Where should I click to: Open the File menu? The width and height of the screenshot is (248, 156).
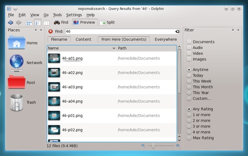(x=11, y=15)
